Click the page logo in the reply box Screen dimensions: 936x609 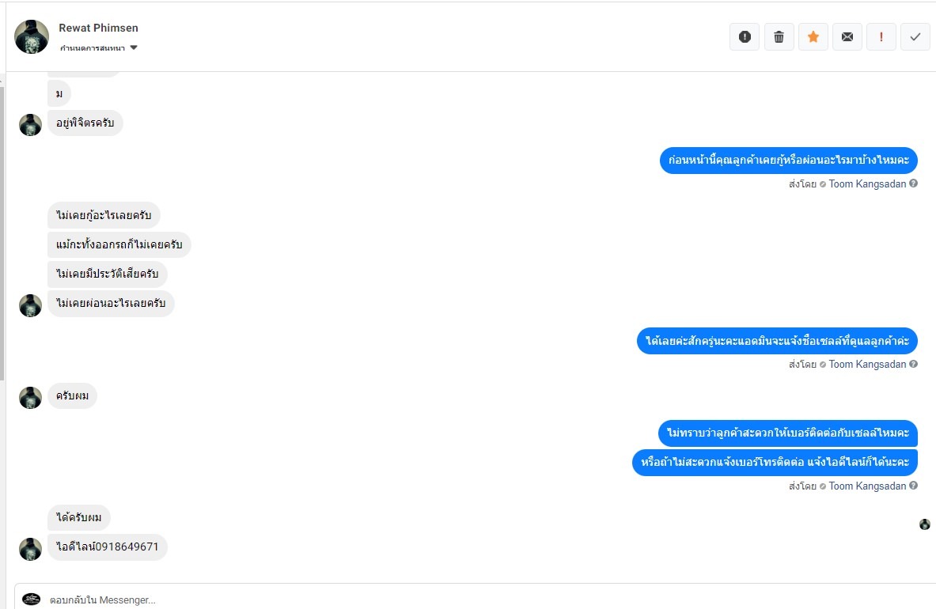32,600
